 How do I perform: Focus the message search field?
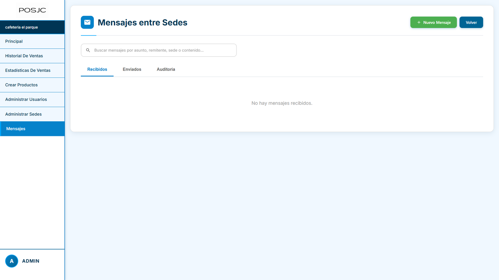click(x=162, y=50)
